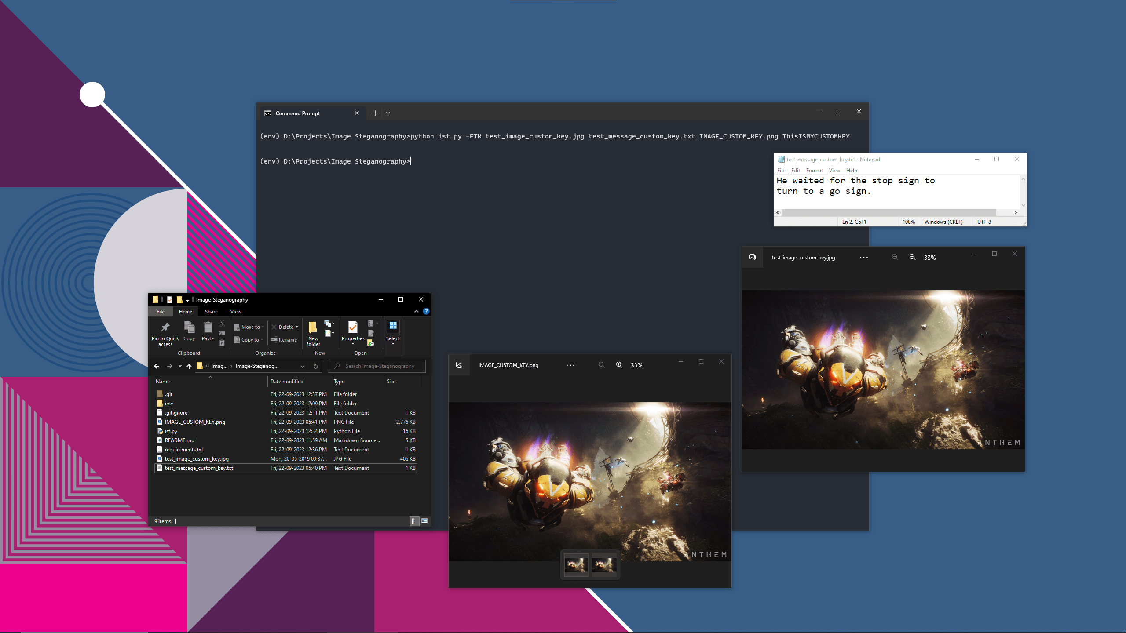
Task: Click the Explorer Help question mark
Action: point(426,311)
